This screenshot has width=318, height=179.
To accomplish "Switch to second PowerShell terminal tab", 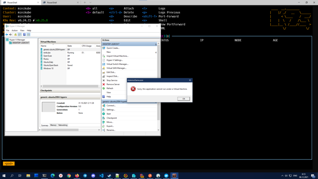I will click(x=60, y=2).
